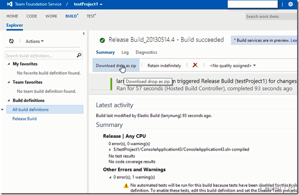Click the white account box in header

pos(253,4)
